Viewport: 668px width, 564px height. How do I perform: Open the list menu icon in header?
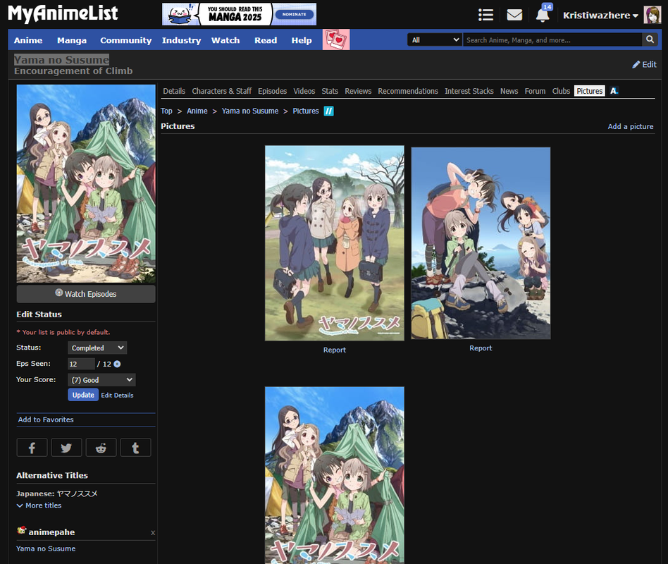485,15
